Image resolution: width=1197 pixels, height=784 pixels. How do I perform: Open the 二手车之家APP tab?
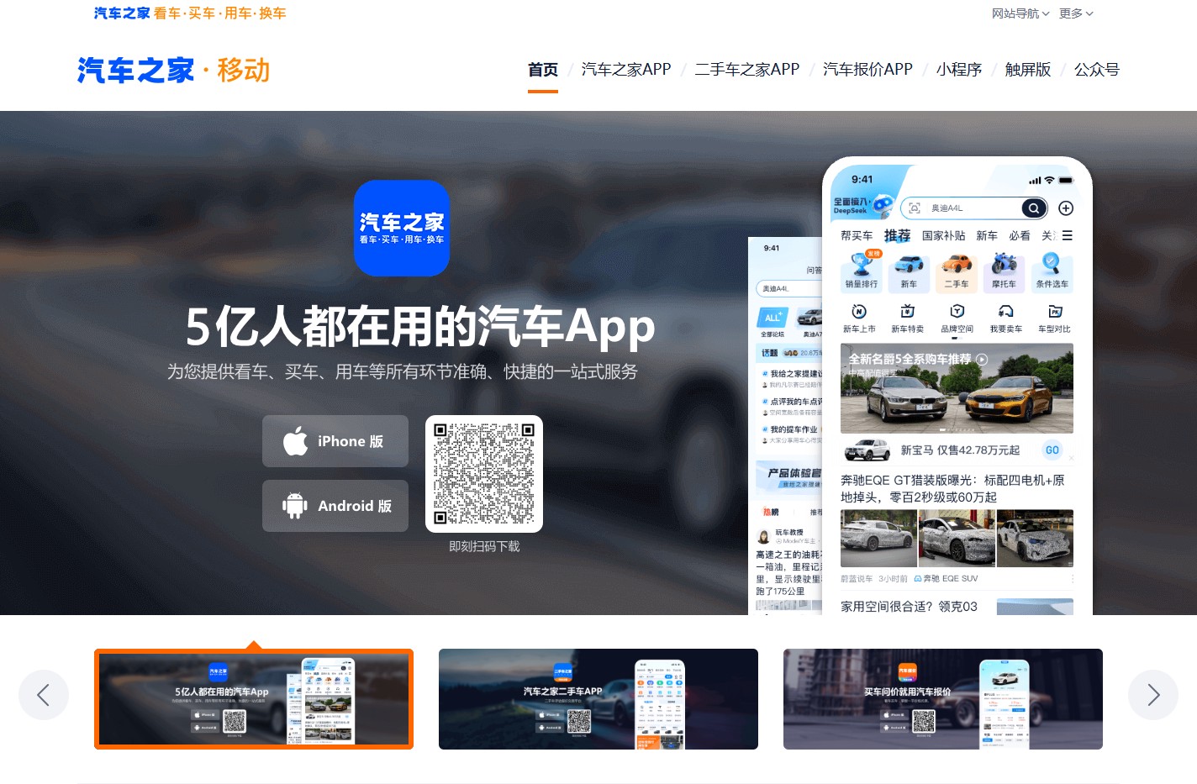(x=747, y=70)
